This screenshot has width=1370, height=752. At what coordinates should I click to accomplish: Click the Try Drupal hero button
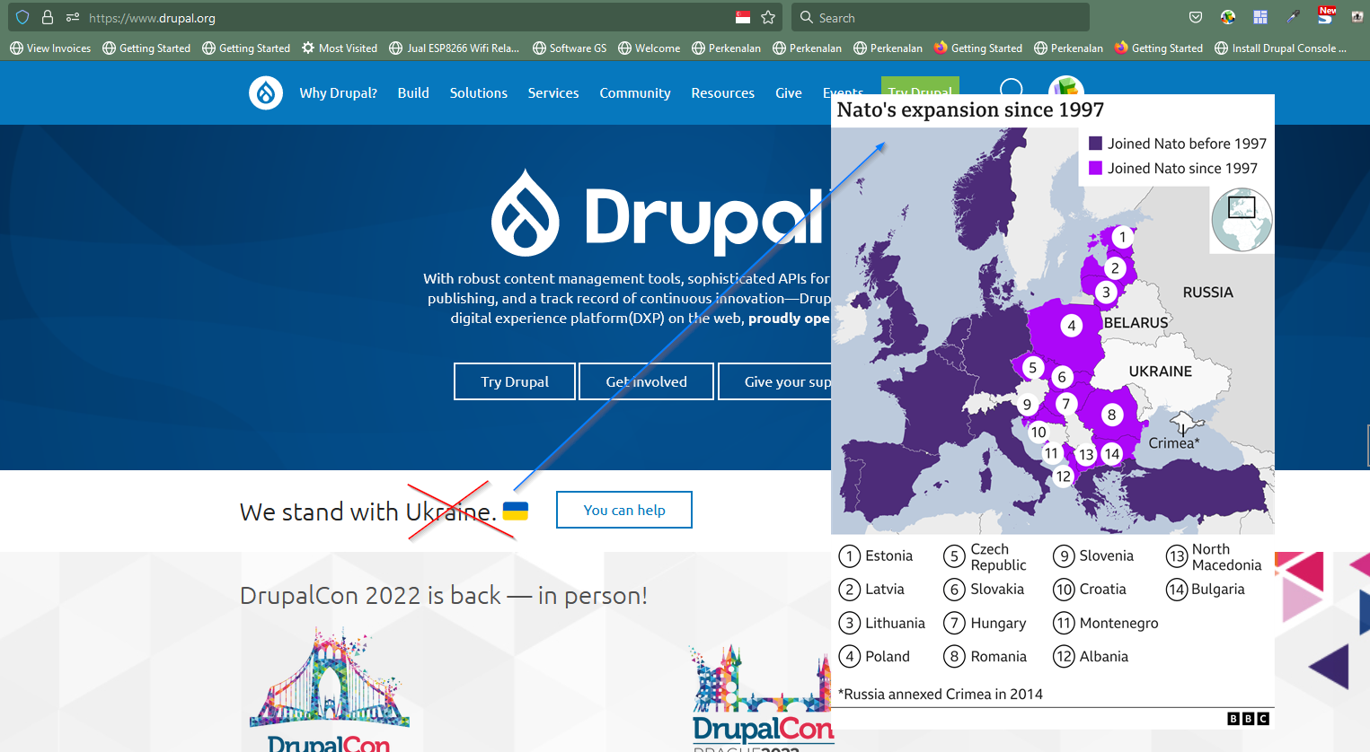tap(515, 381)
